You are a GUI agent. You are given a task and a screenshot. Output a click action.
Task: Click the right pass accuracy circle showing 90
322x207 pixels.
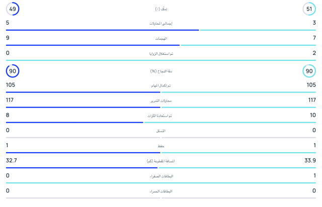tap(309, 71)
